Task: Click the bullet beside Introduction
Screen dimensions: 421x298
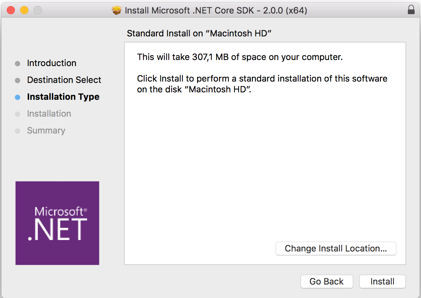Action: 18,64
